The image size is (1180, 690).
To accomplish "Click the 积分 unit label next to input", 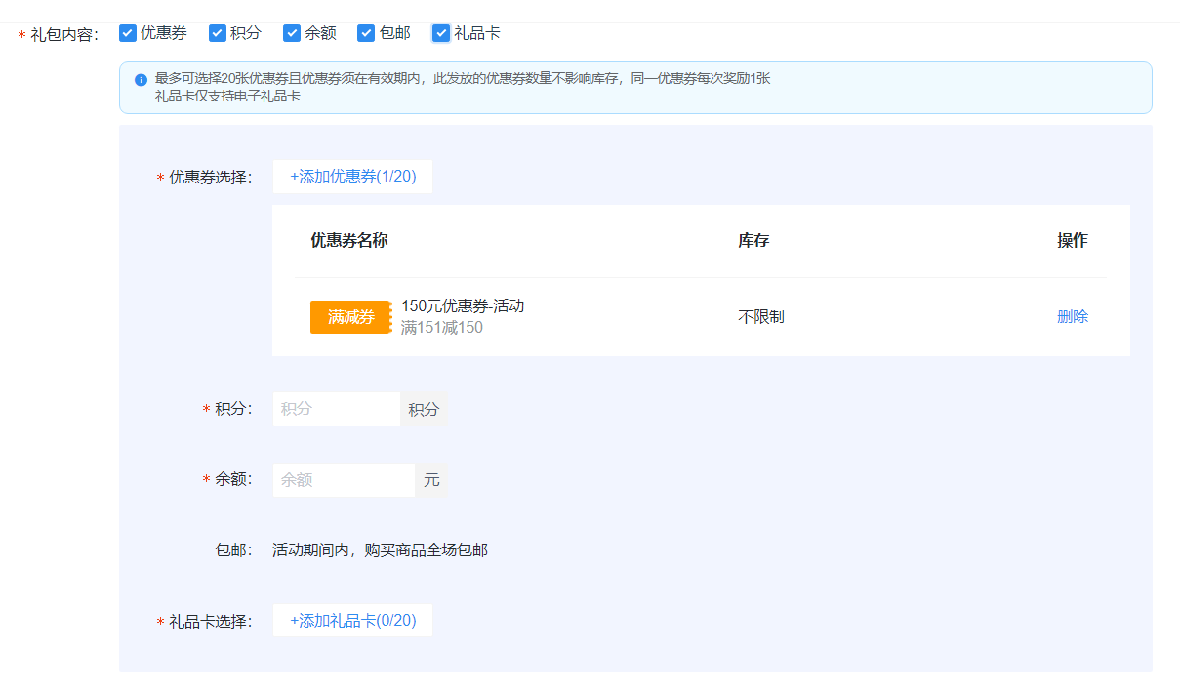I will click(424, 409).
